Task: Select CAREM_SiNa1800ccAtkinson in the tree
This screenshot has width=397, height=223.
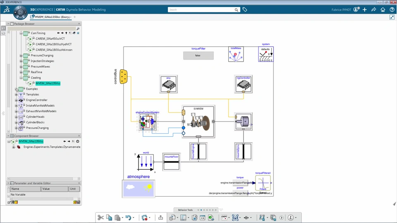Action: pyautogui.click(x=54, y=50)
